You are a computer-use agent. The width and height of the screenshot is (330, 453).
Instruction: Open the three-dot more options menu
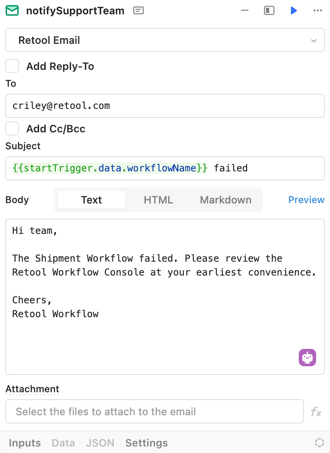[317, 11]
